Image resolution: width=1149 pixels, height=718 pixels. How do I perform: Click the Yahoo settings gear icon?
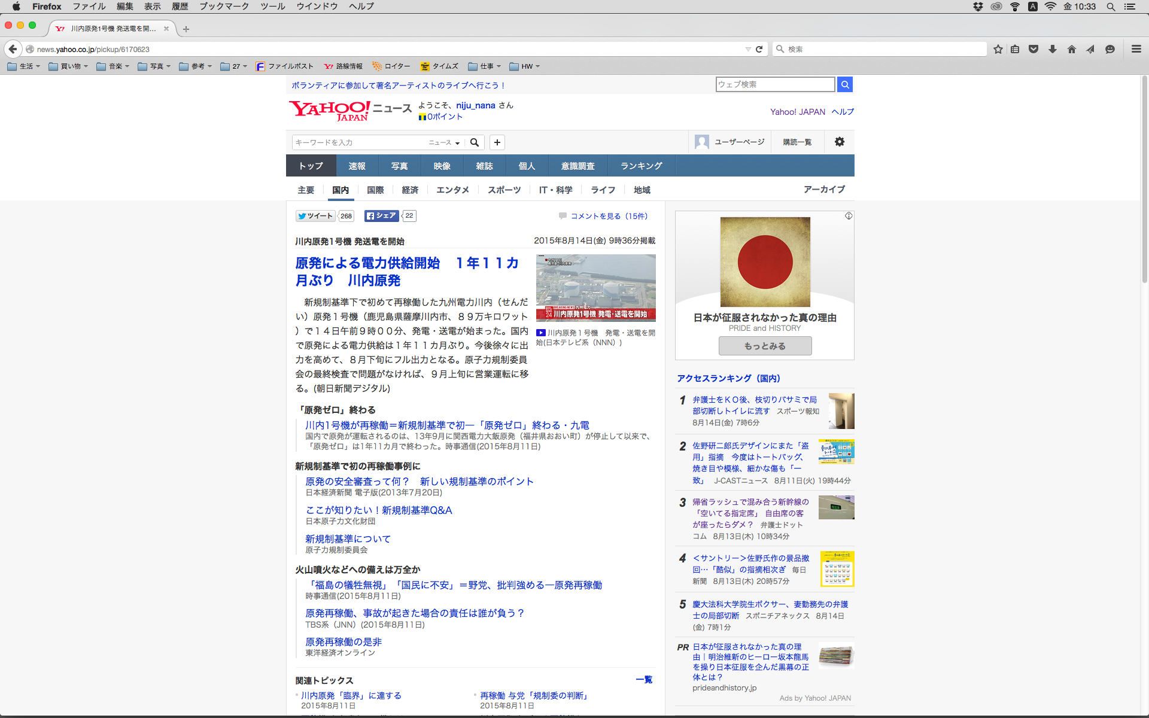[840, 142]
